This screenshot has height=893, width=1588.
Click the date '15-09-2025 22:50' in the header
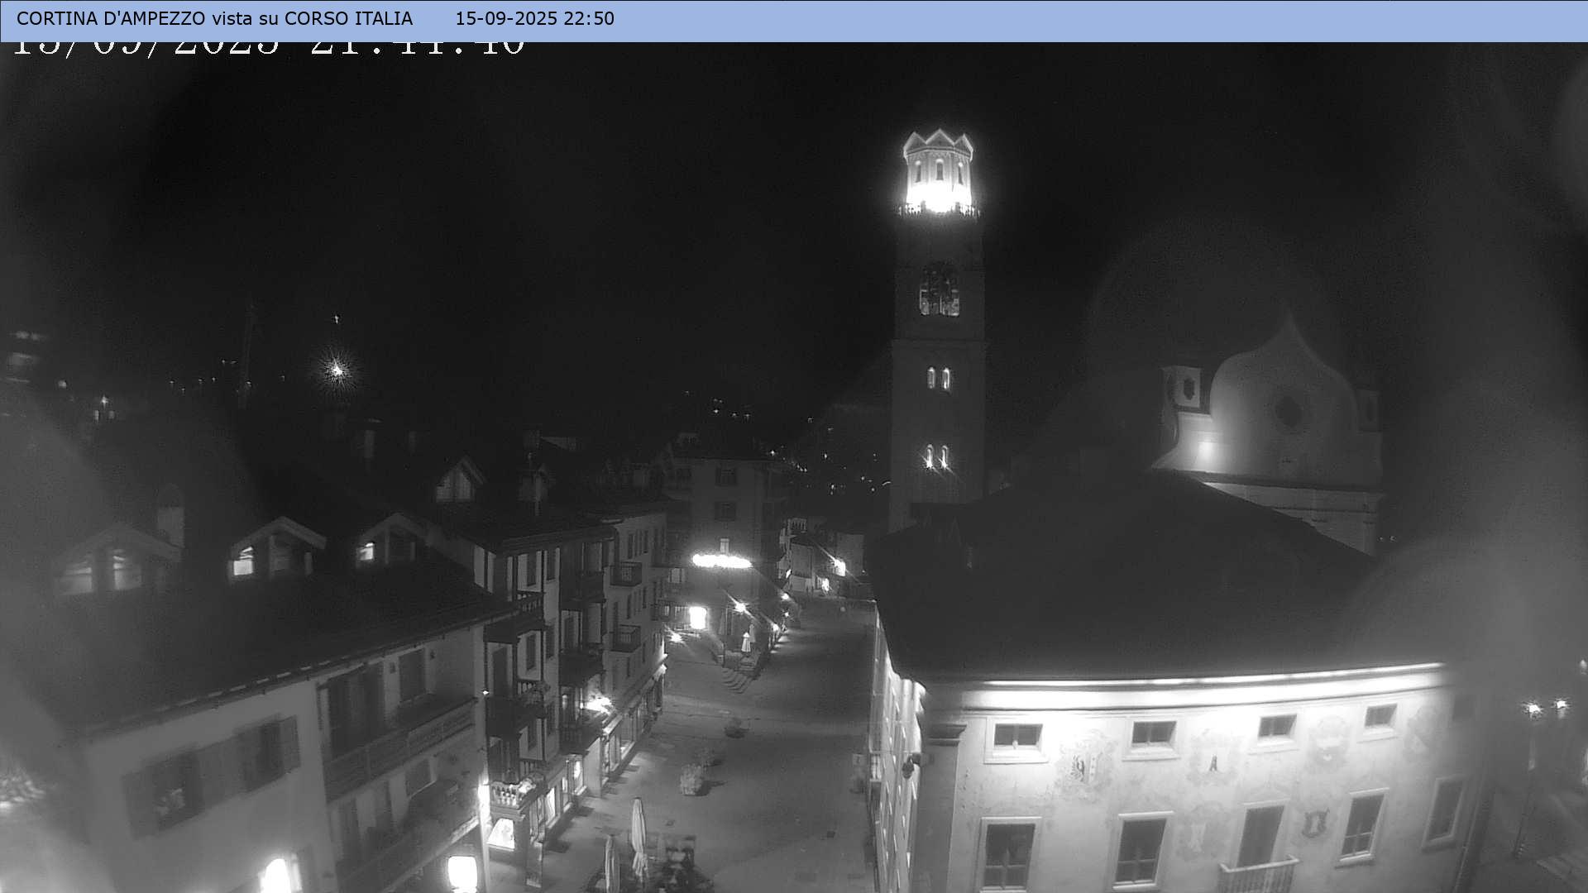[534, 18]
